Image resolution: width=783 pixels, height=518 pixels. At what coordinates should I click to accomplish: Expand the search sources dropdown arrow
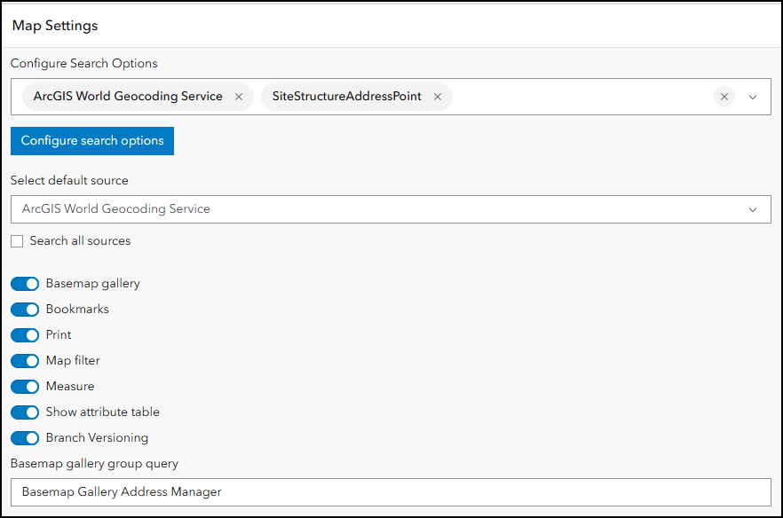click(753, 97)
